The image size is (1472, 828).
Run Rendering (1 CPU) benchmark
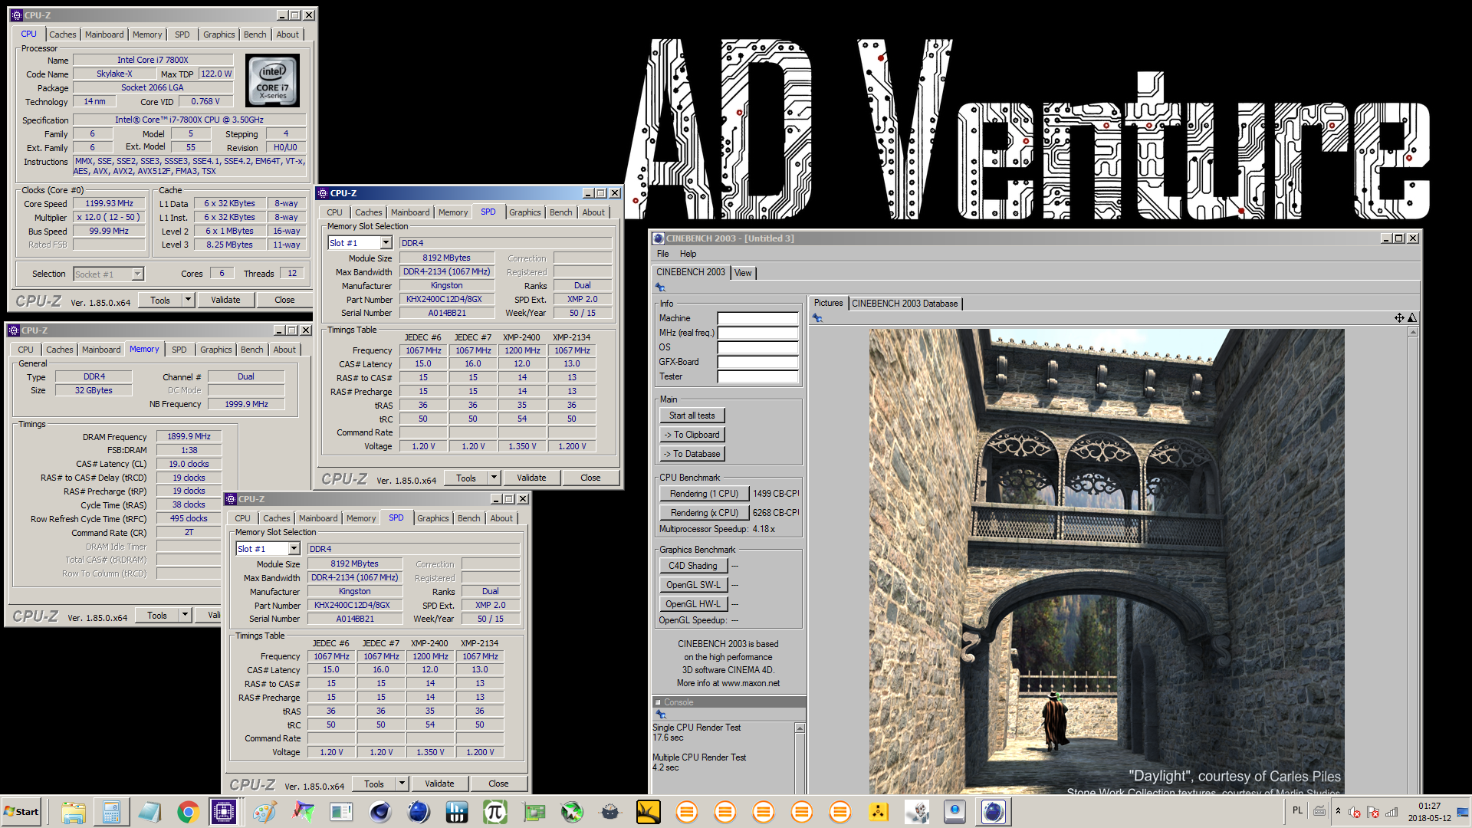click(x=704, y=494)
